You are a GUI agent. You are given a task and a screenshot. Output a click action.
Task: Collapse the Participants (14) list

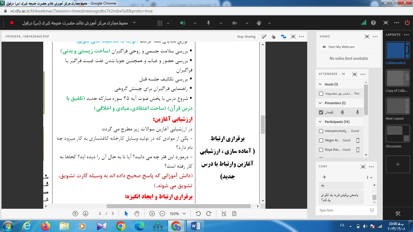pos(320,122)
